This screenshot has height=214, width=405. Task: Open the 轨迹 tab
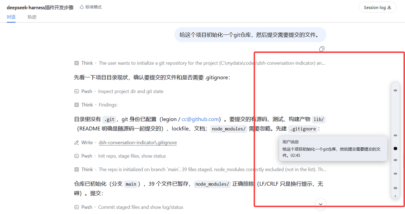click(x=32, y=17)
